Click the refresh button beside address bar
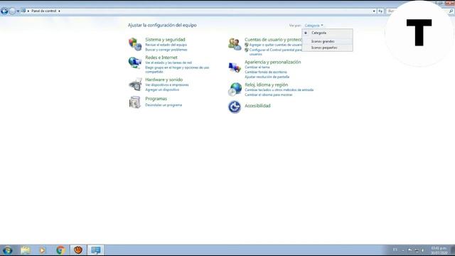Viewport: 455px width, 256px height. coord(380,11)
